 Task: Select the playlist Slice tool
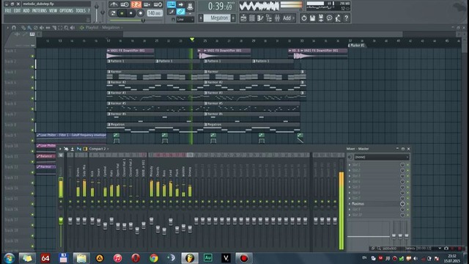point(54,28)
